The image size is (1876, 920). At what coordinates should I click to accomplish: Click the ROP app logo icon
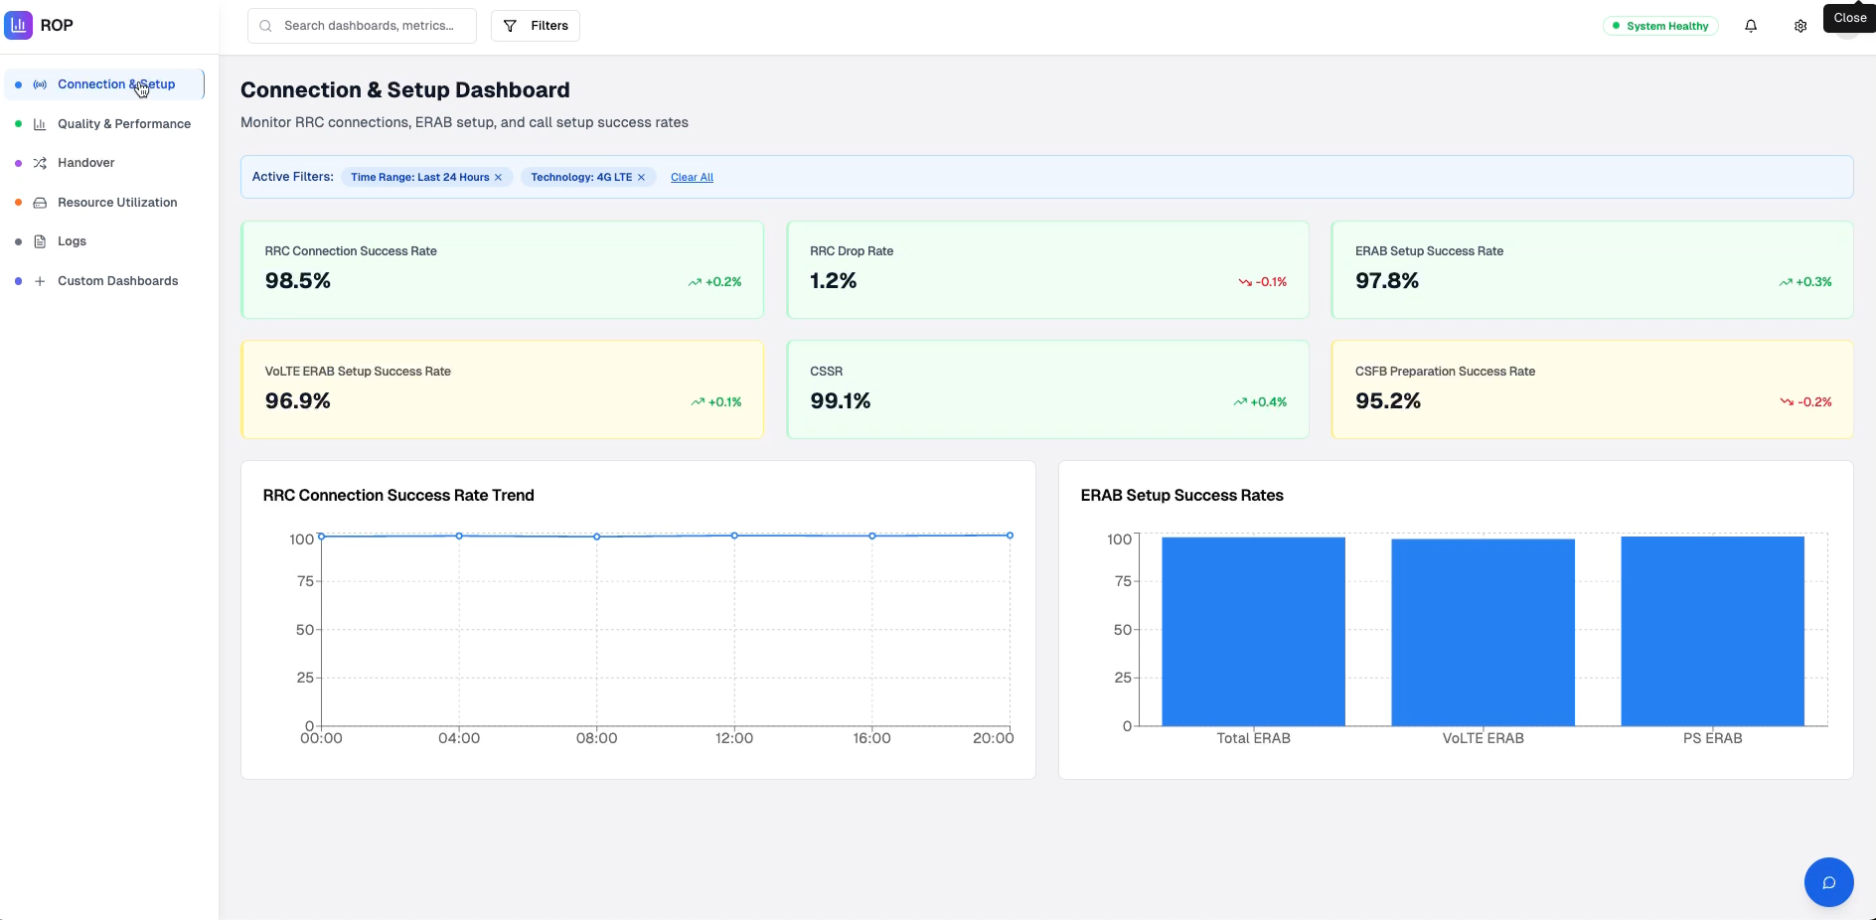click(x=18, y=25)
